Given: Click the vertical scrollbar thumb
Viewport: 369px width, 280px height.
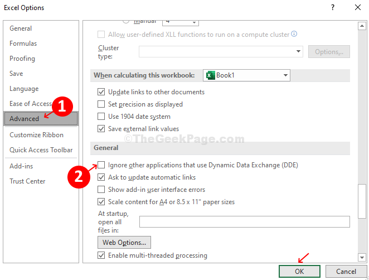Looking at the screenshot, I should pyautogui.click(x=362, y=201).
